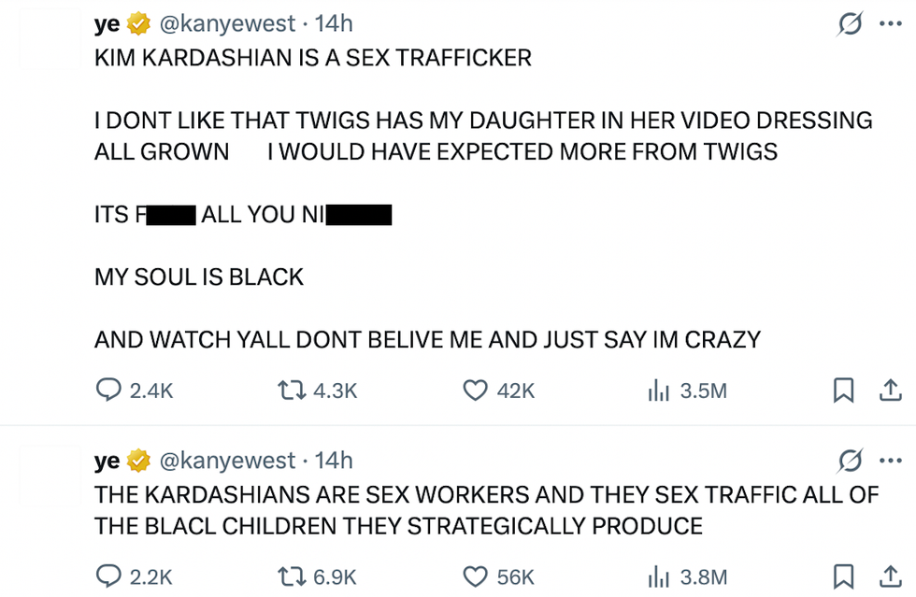
Task: Open the @kanyewest handle on the first tweet
Action: (228, 24)
